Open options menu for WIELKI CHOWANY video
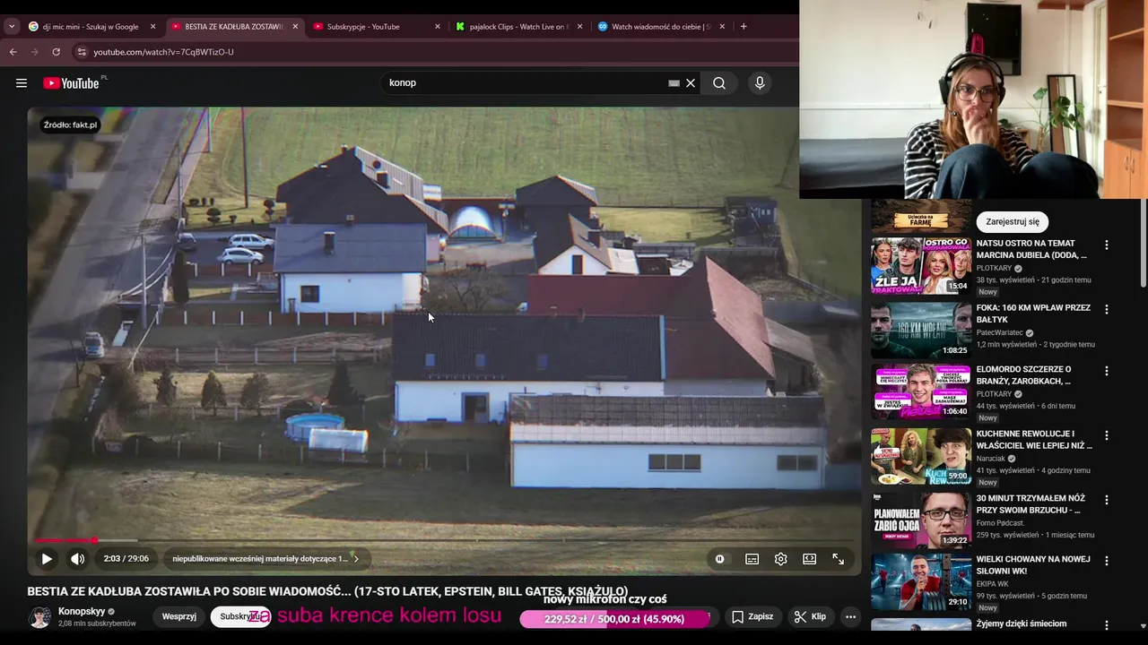 (1106, 561)
